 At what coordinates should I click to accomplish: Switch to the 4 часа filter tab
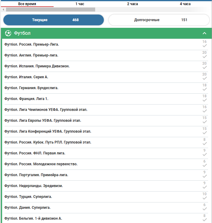point(185,4)
